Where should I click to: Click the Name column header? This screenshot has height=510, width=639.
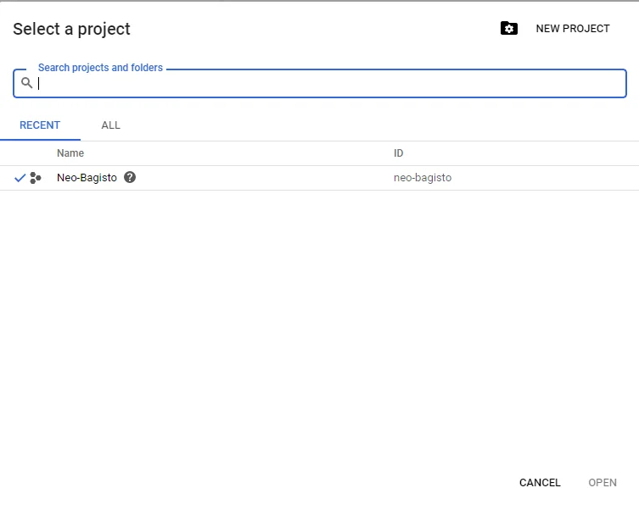coord(70,153)
